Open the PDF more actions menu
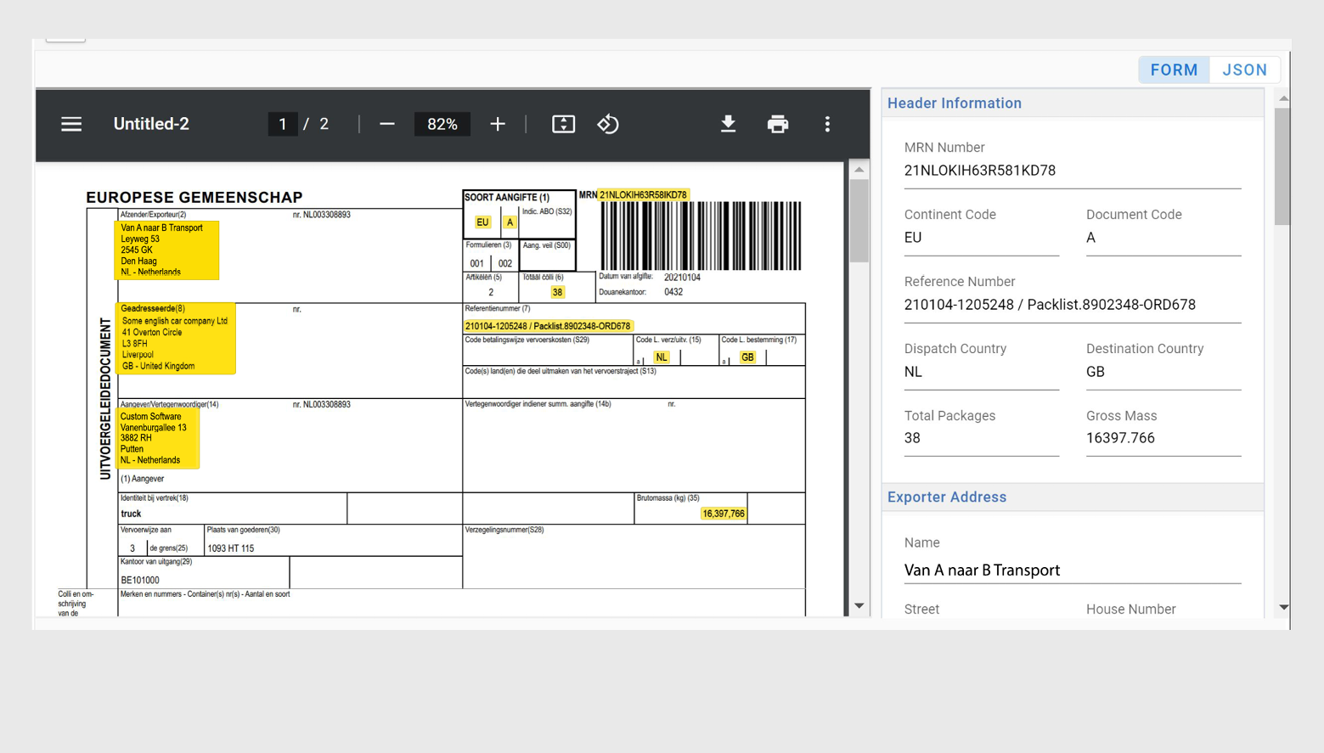1324x753 pixels. (x=827, y=124)
